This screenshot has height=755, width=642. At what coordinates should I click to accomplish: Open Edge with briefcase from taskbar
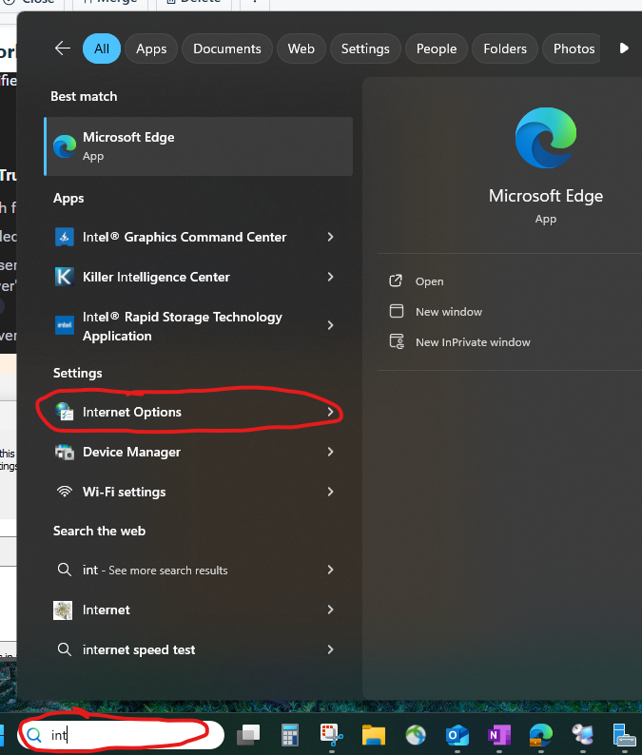[541, 735]
